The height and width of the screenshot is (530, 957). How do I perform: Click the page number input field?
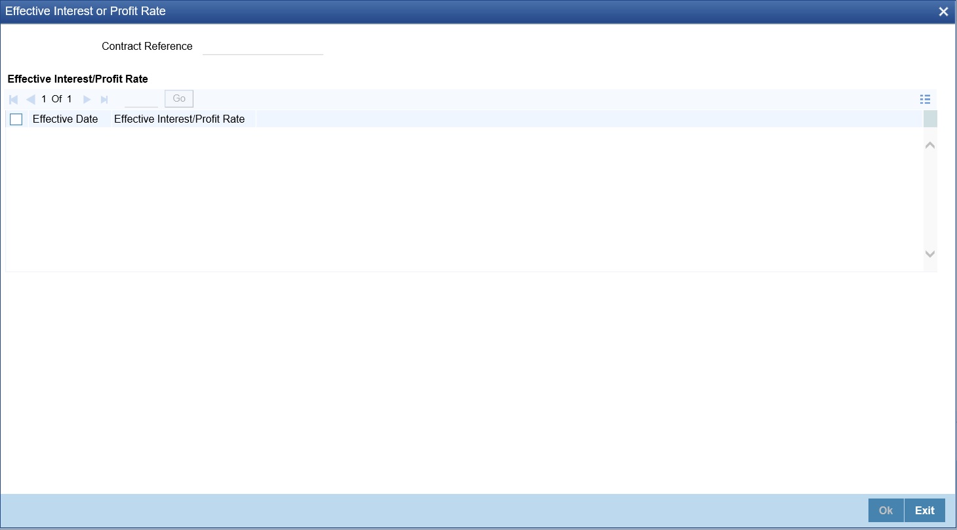(141, 98)
